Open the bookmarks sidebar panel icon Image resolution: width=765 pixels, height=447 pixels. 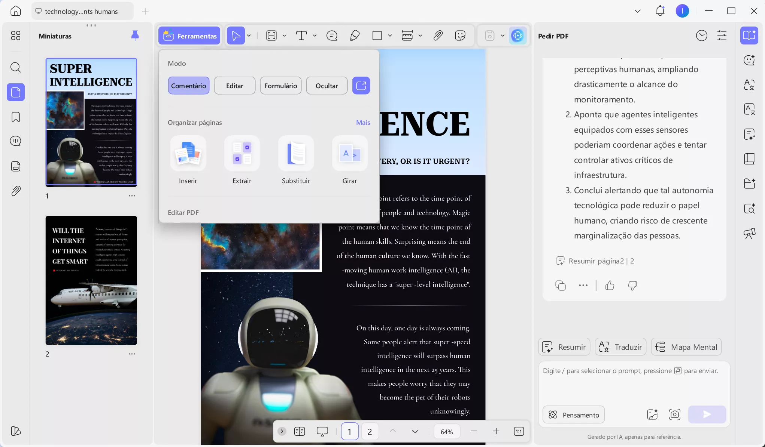pos(16,117)
